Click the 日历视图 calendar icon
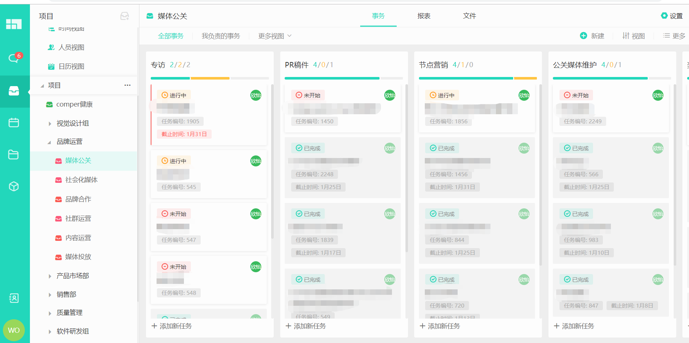This screenshot has height=343, width=689. 51,66
